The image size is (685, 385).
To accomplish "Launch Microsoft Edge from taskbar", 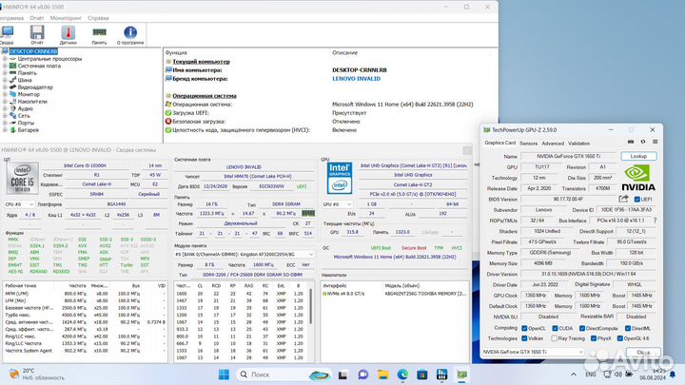I will [x=402, y=375].
